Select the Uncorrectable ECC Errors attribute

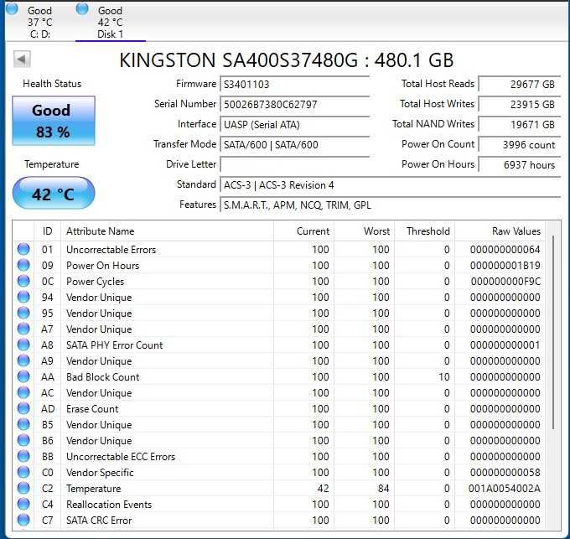(121, 457)
